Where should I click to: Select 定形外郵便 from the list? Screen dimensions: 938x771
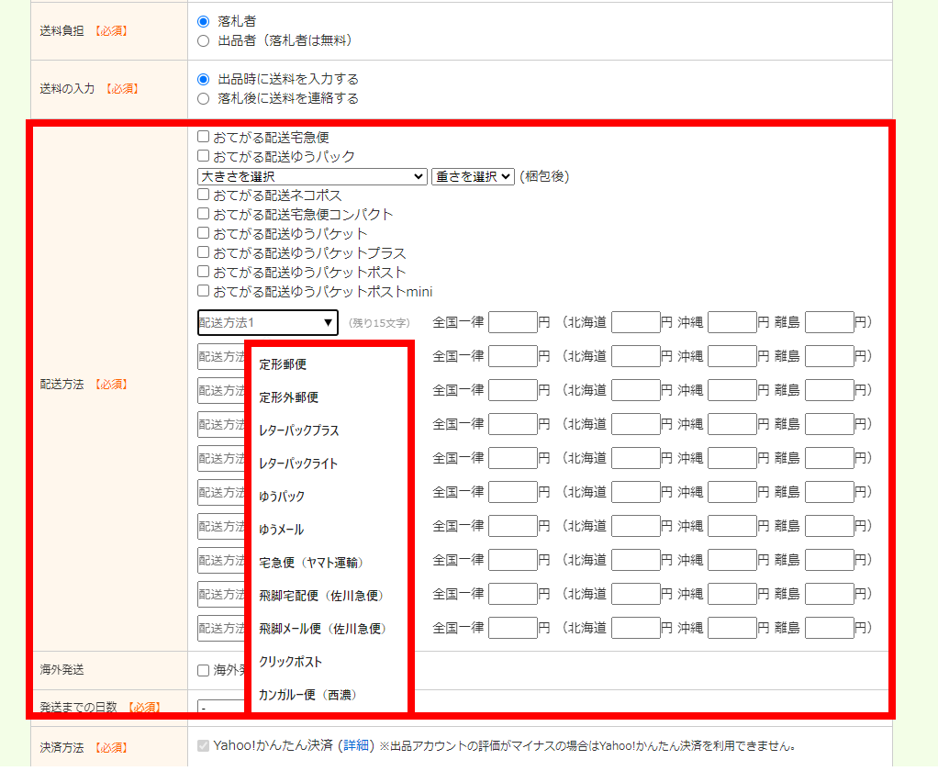pyautogui.click(x=288, y=397)
